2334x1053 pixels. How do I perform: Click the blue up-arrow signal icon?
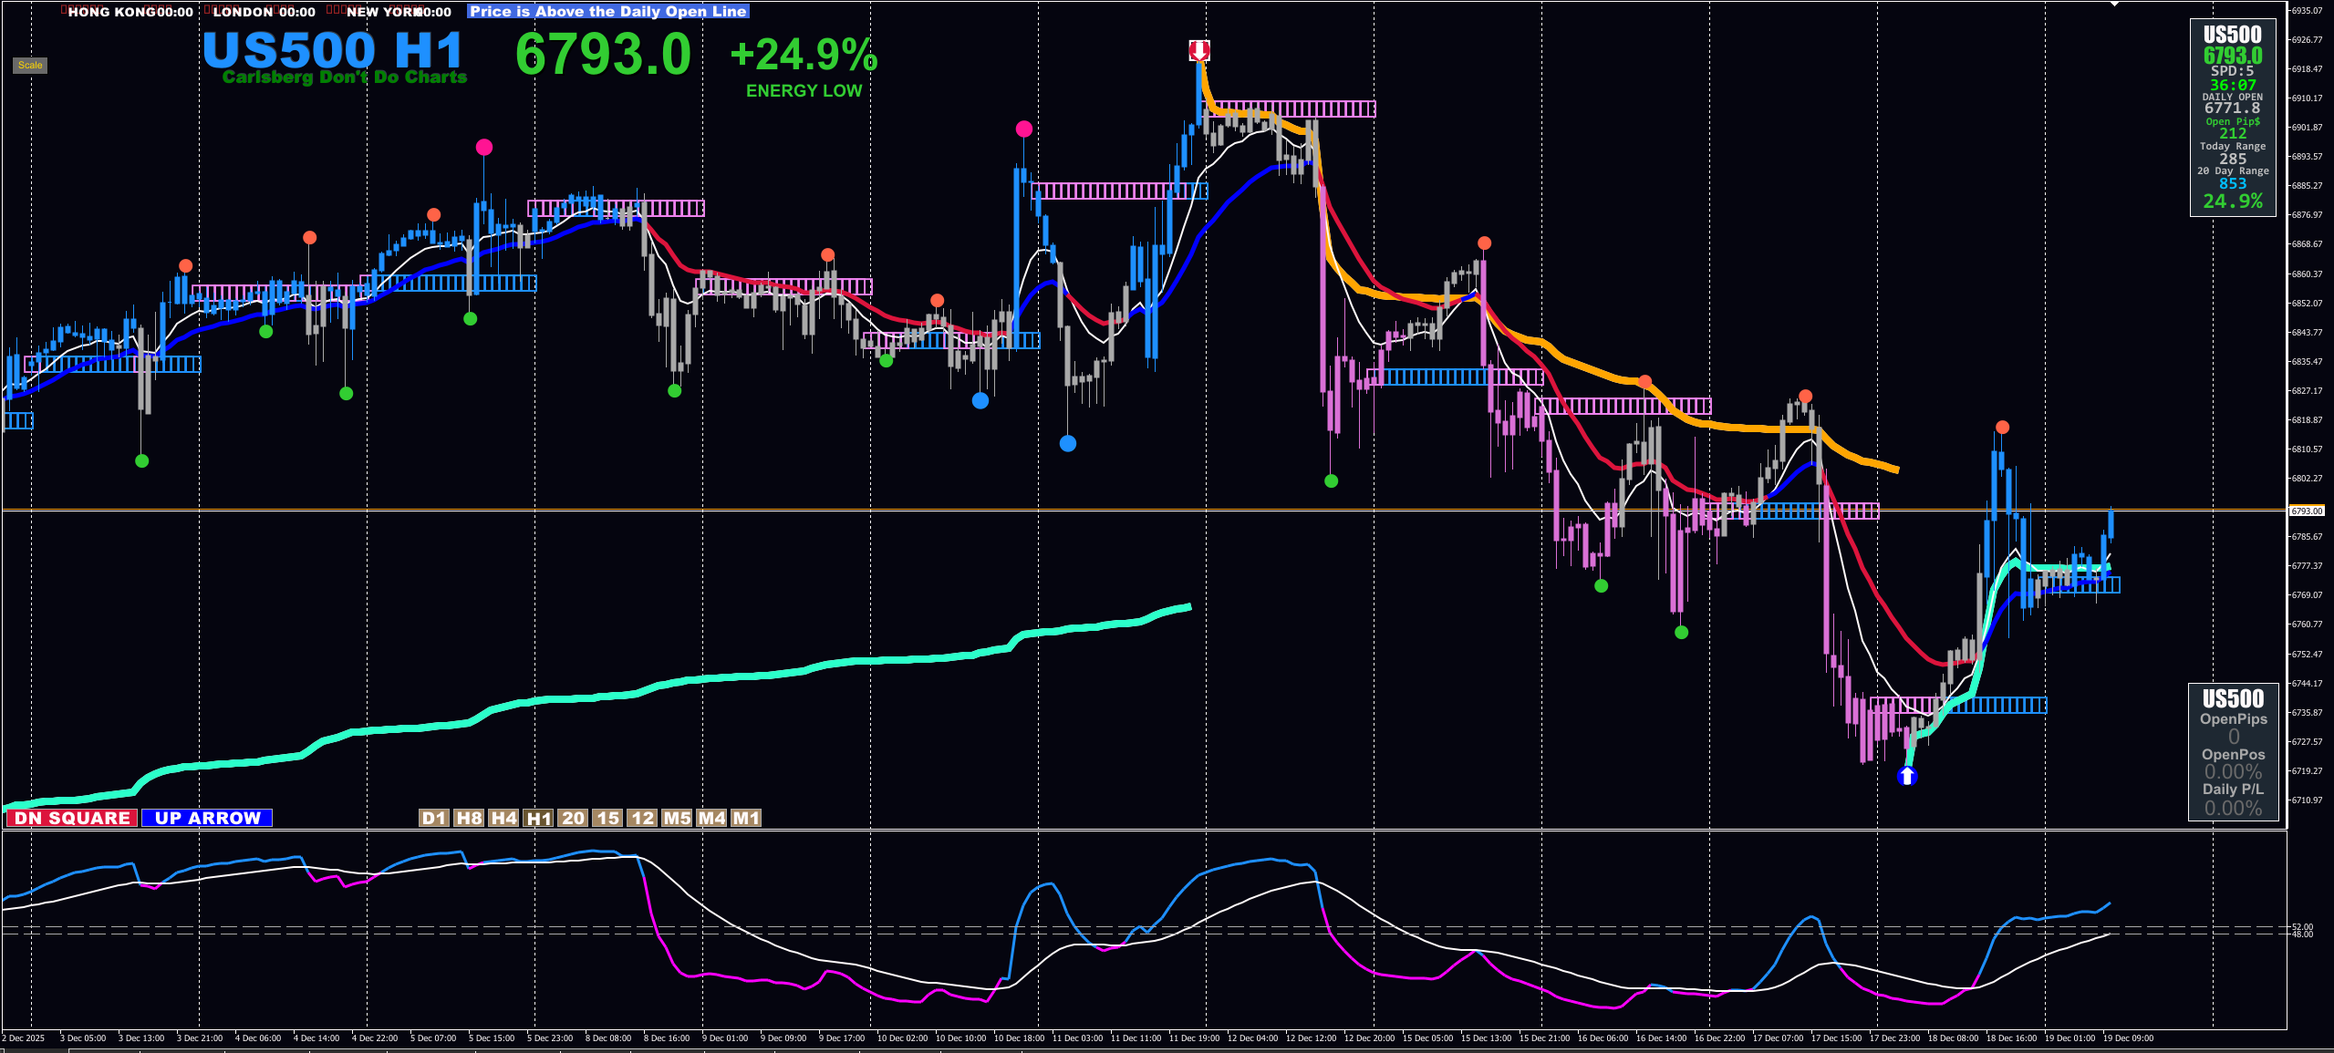[1906, 776]
